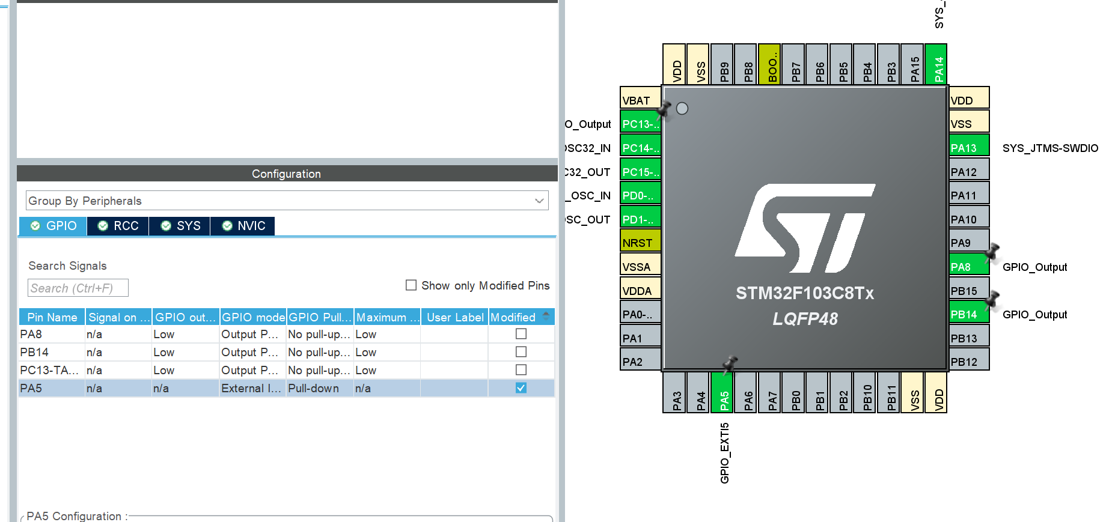This screenshot has height=522, width=1118.
Task: Select the PC13-TA... row in the table
Action: tap(287, 370)
